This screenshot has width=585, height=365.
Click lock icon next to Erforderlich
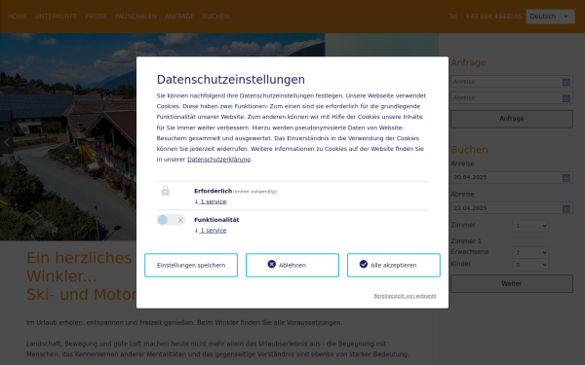point(166,191)
